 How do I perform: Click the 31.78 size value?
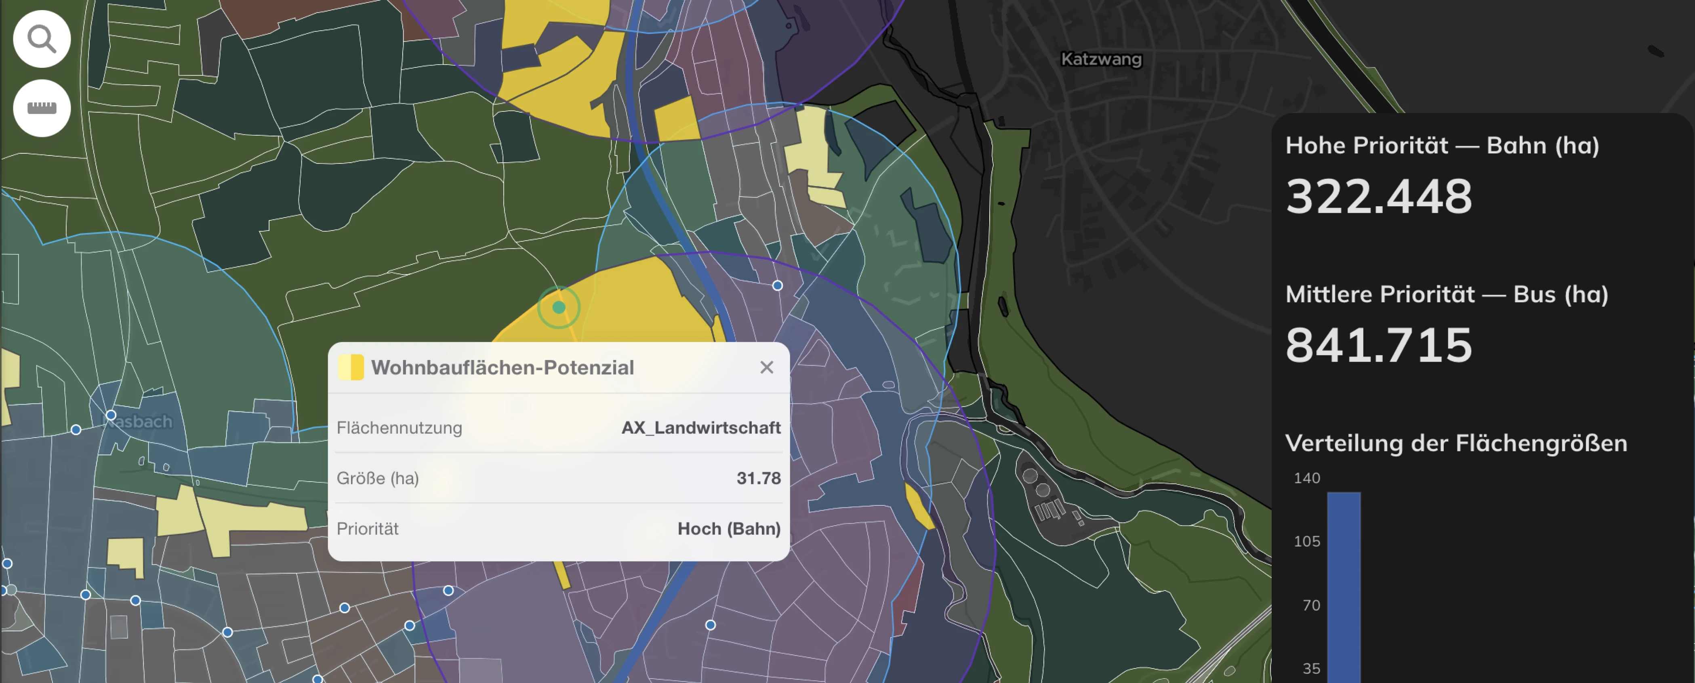click(x=759, y=478)
